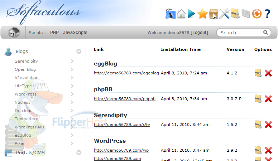
Task: Click arrow next to Serendipity in sidebar
Action: pyautogui.click(x=72, y=61)
